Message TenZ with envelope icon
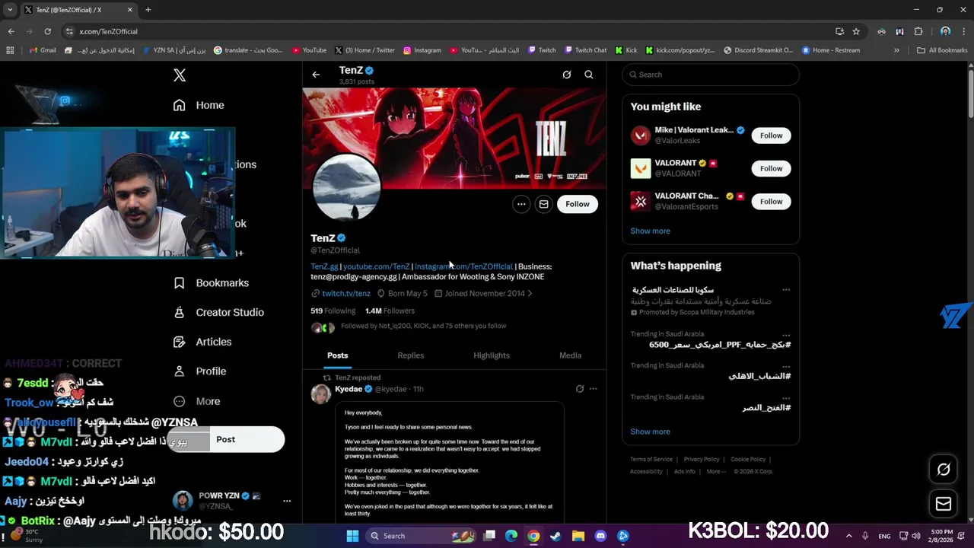The height and width of the screenshot is (548, 974). coord(543,204)
